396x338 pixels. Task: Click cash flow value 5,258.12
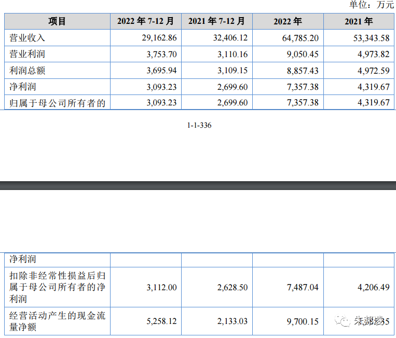(161, 321)
